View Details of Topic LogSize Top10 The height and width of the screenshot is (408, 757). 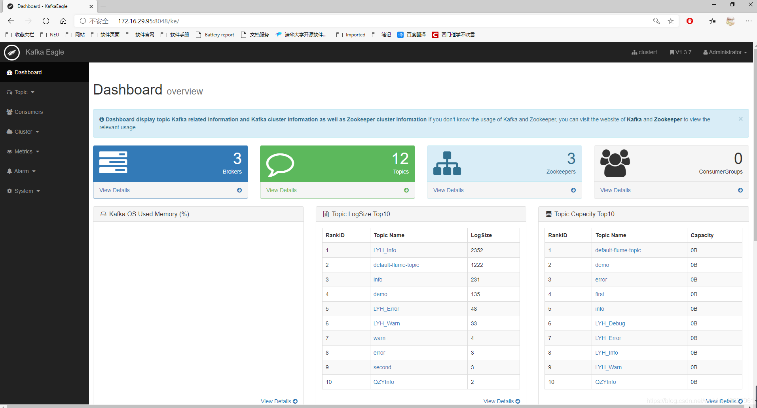502,401
